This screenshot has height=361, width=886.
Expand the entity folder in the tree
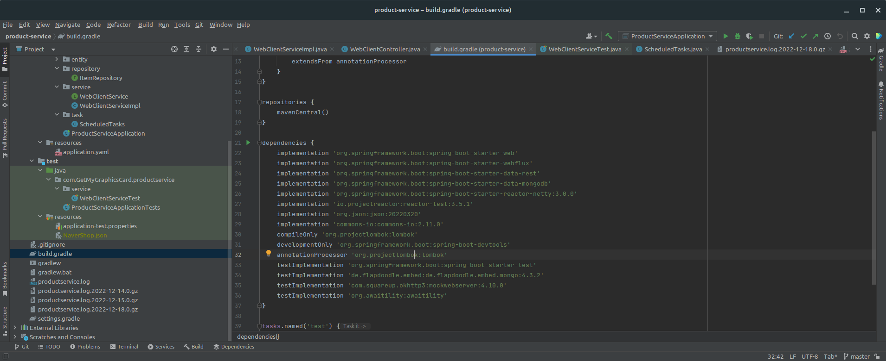pyautogui.click(x=57, y=59)
